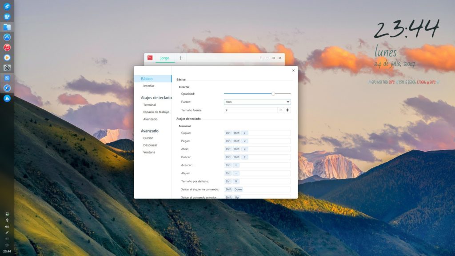Viewport: 455px width, 256px height.
Task: Click the USB device tray icon
Action: pos(7,220)
